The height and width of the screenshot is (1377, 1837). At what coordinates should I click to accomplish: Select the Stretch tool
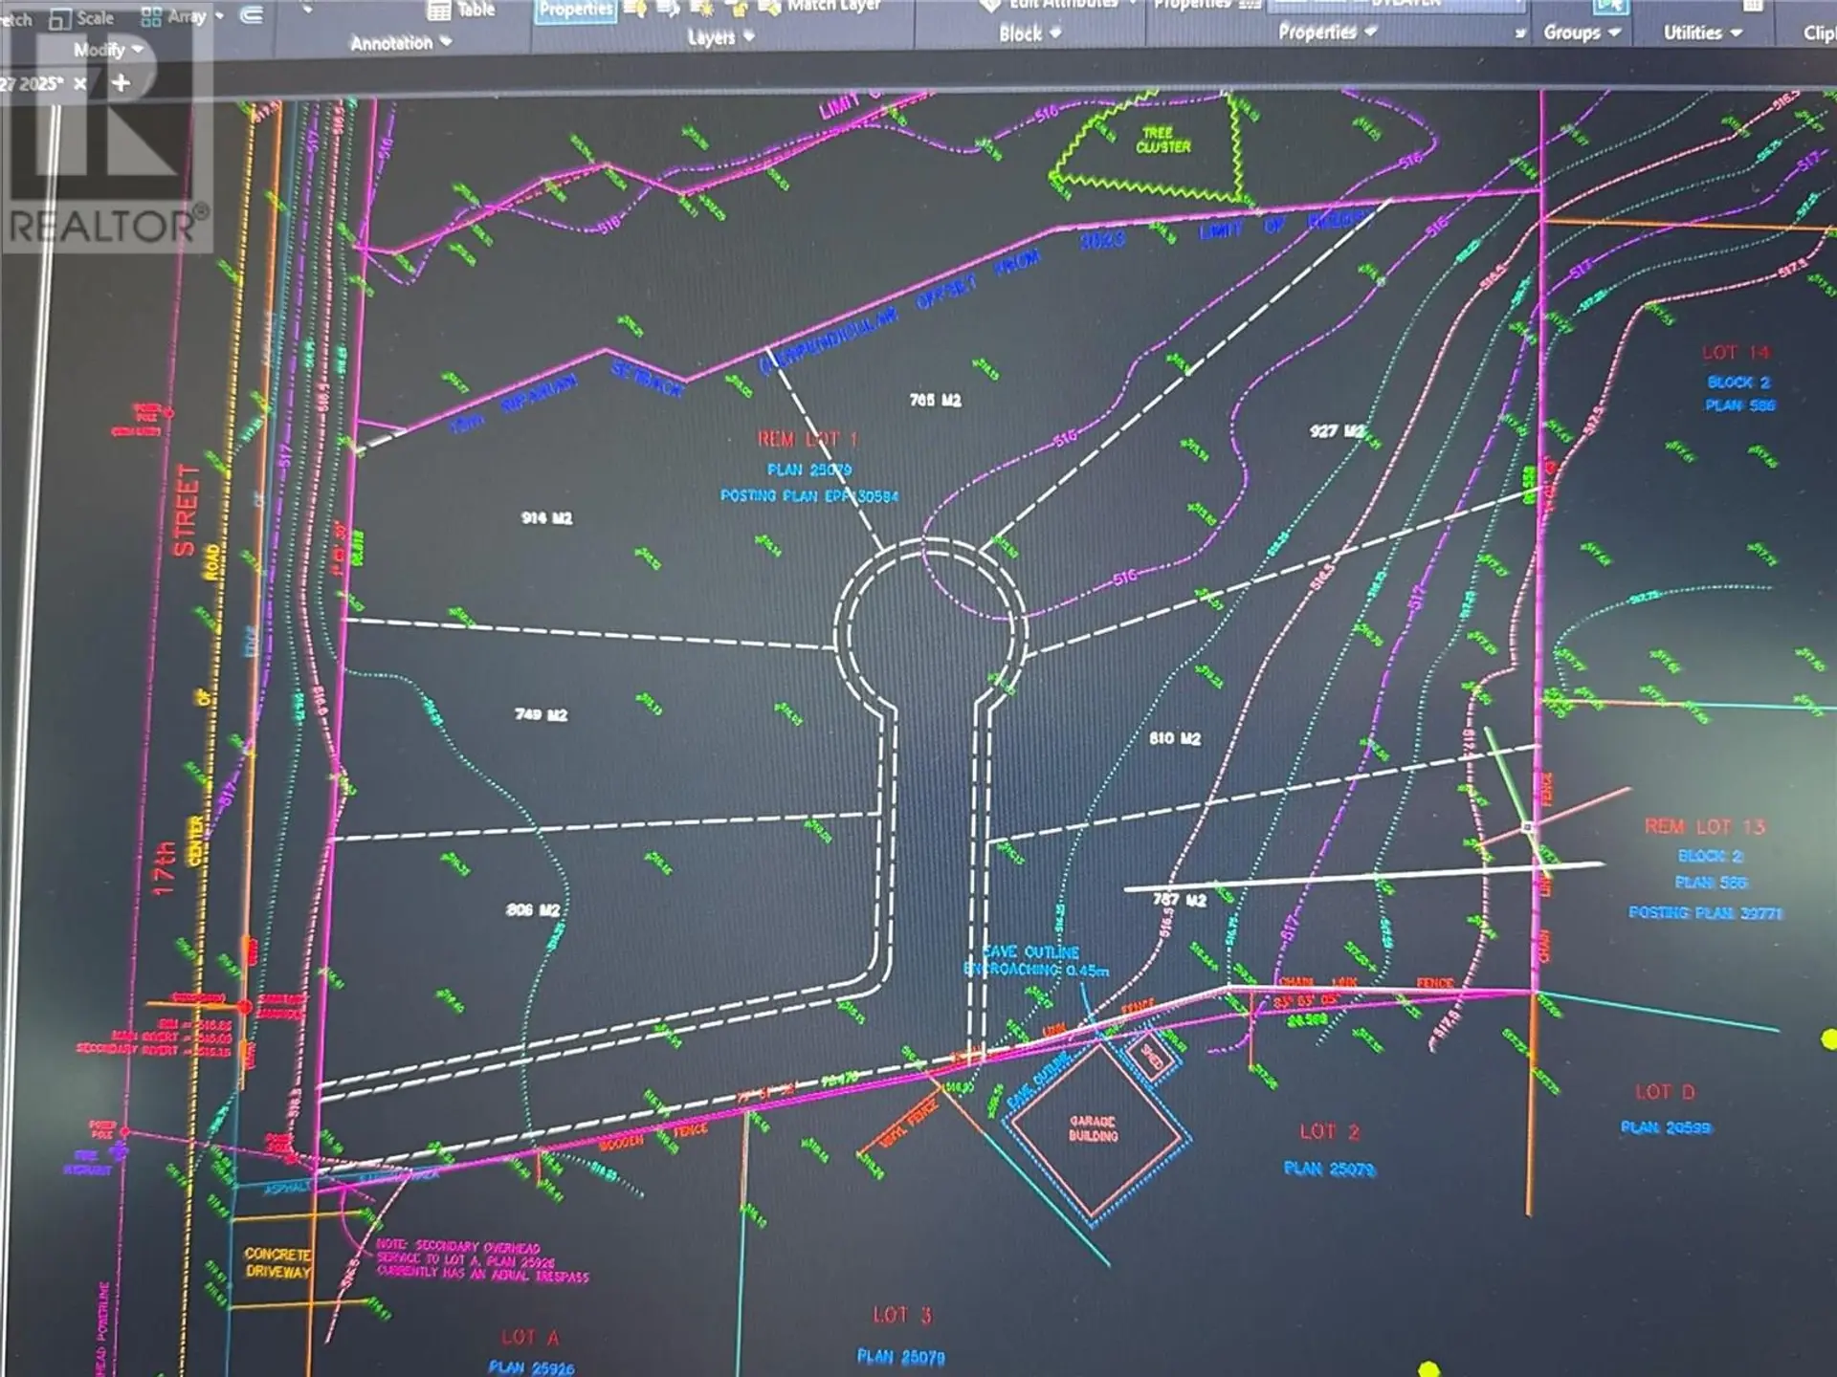pyautogui.click(x=17, y=17)
